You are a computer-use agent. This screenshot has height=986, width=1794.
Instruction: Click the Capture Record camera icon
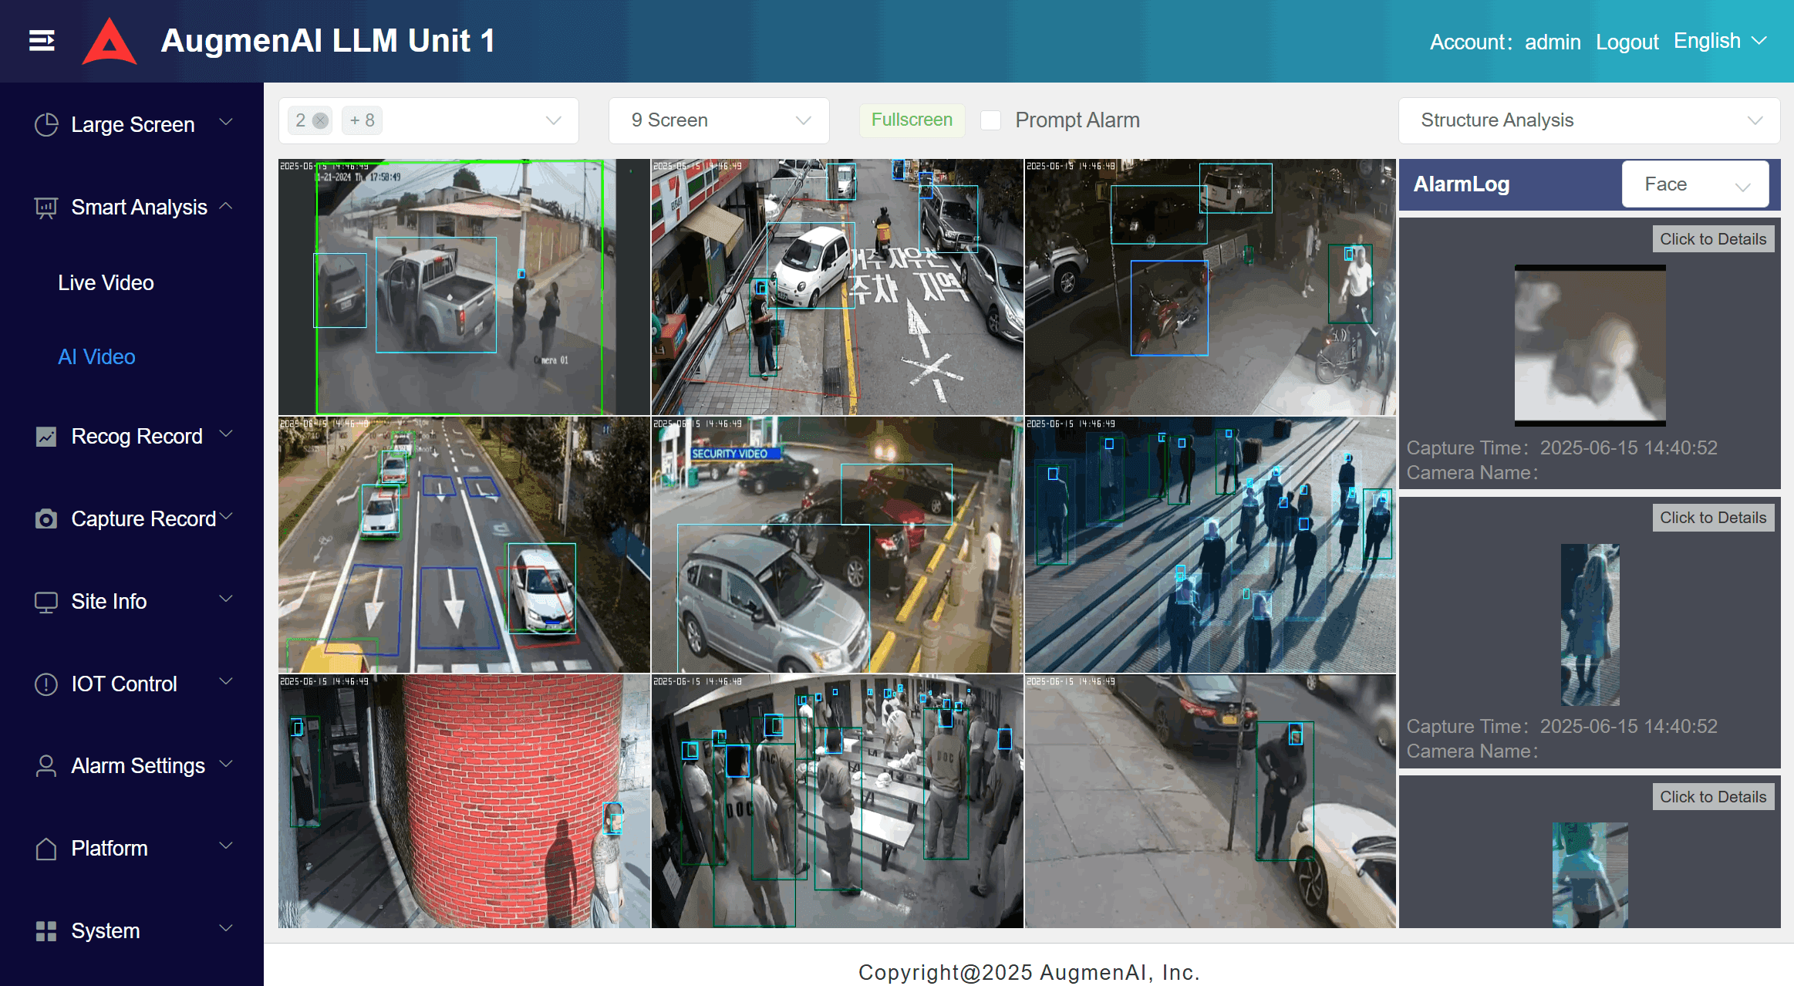(x=46, y=519)
